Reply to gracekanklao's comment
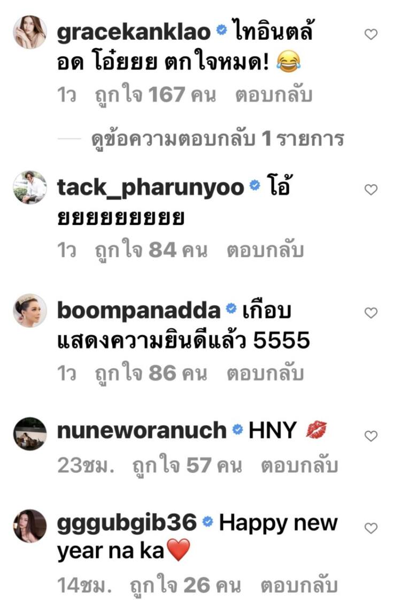The width and height of the screenshot is (401, 600). pos(273,95)
